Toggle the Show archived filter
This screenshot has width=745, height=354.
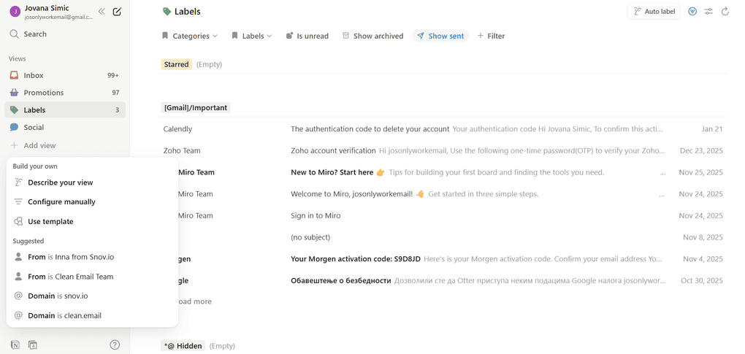point(373,36)
